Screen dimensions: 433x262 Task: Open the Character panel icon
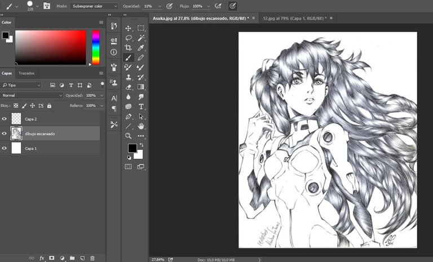tap(114, 98)
